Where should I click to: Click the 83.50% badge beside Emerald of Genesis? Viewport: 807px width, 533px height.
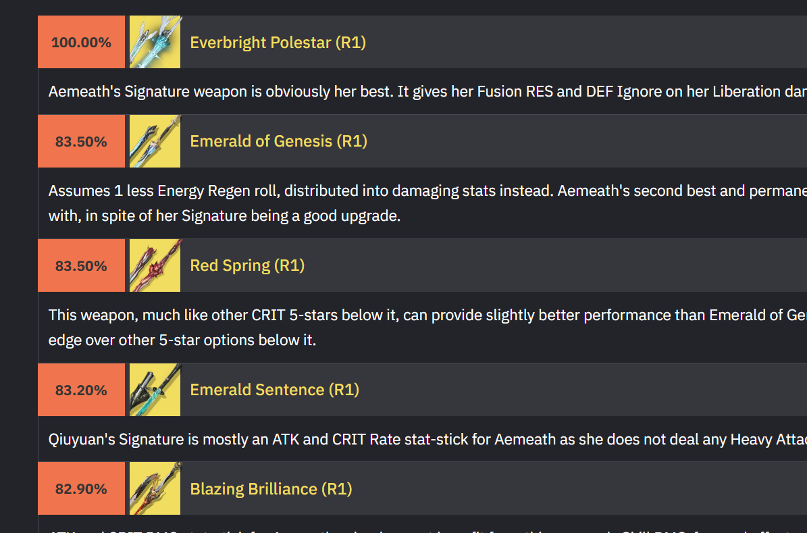pos(81,141)
